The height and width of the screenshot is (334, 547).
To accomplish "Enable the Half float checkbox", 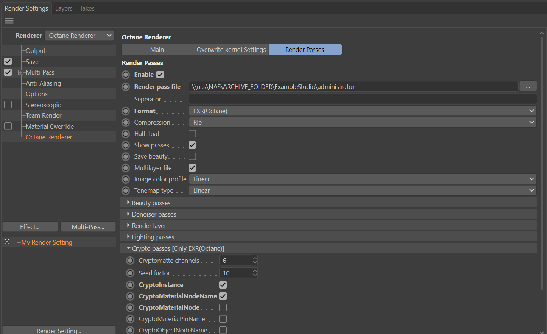I will pos(192,134).
